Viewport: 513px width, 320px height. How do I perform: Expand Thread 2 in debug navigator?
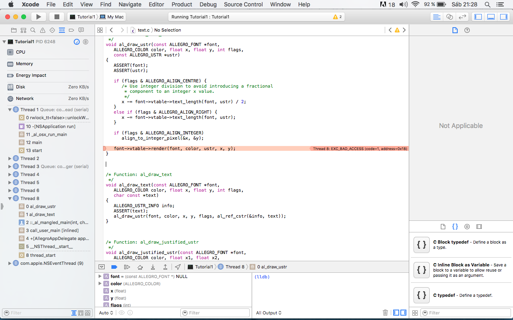tap(10, 158)
